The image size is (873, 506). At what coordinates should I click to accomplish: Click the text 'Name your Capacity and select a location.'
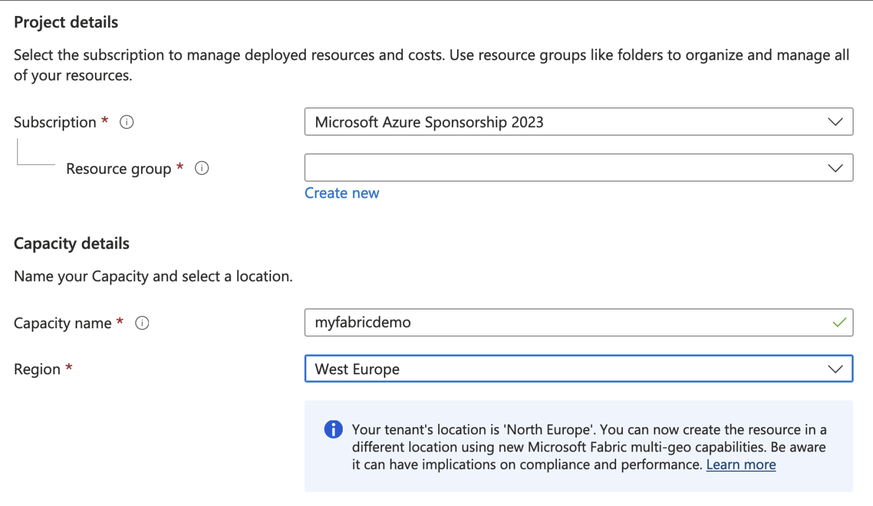153,277
